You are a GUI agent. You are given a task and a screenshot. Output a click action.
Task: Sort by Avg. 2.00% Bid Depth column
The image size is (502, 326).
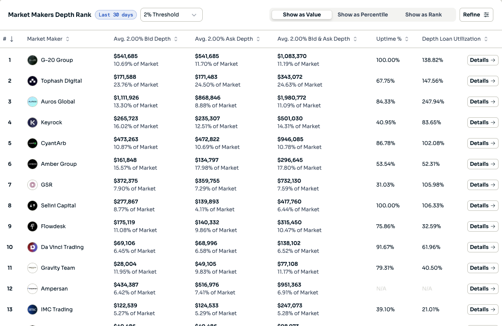click(176, 39)
